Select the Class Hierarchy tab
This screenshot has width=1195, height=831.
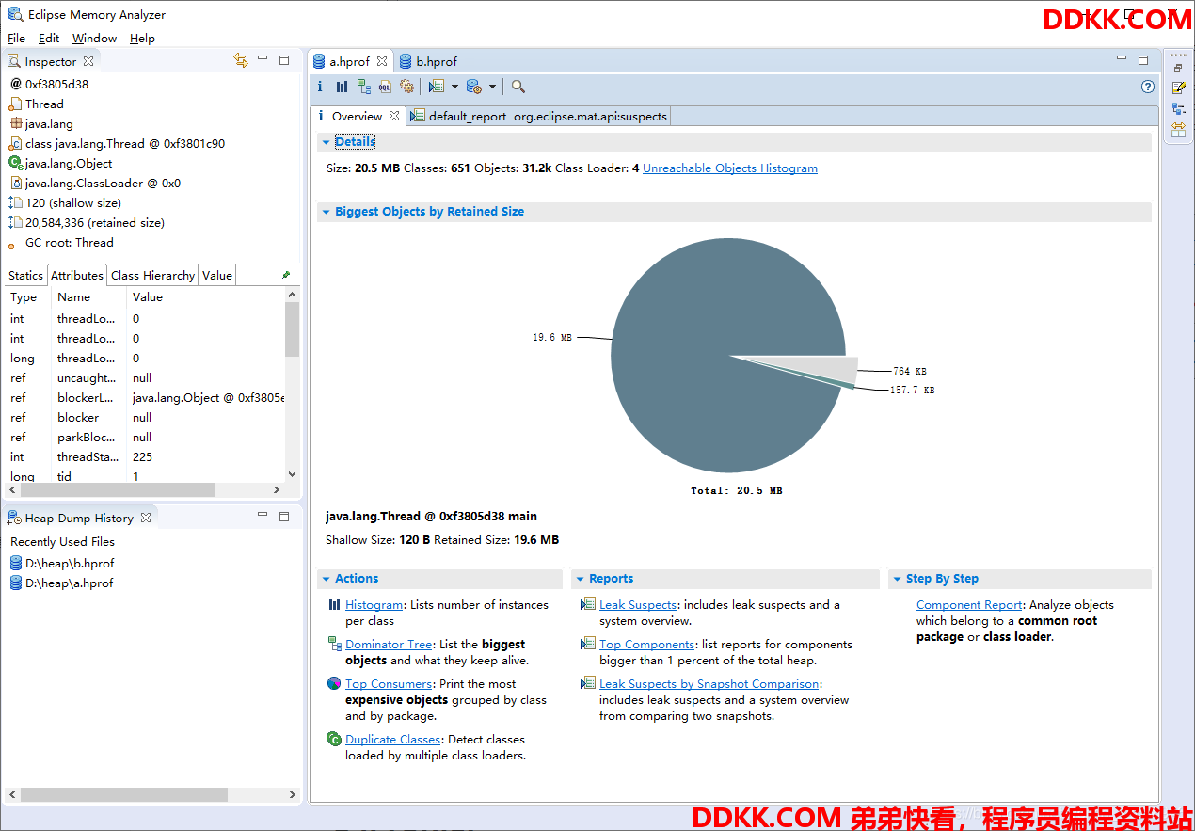click(x=152, y=276)
